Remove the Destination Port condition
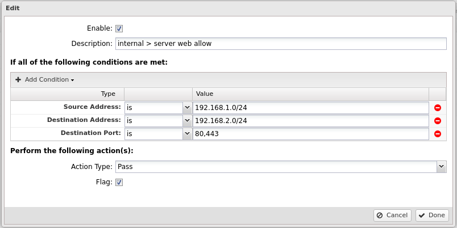Screen dimensions: 457x228 coord(438,134)
